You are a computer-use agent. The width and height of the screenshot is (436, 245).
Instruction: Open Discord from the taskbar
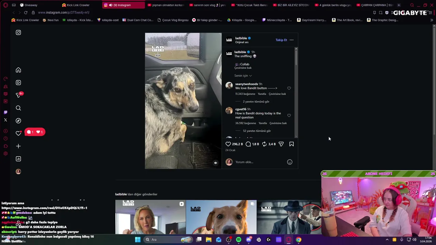(x=249, y=240)
